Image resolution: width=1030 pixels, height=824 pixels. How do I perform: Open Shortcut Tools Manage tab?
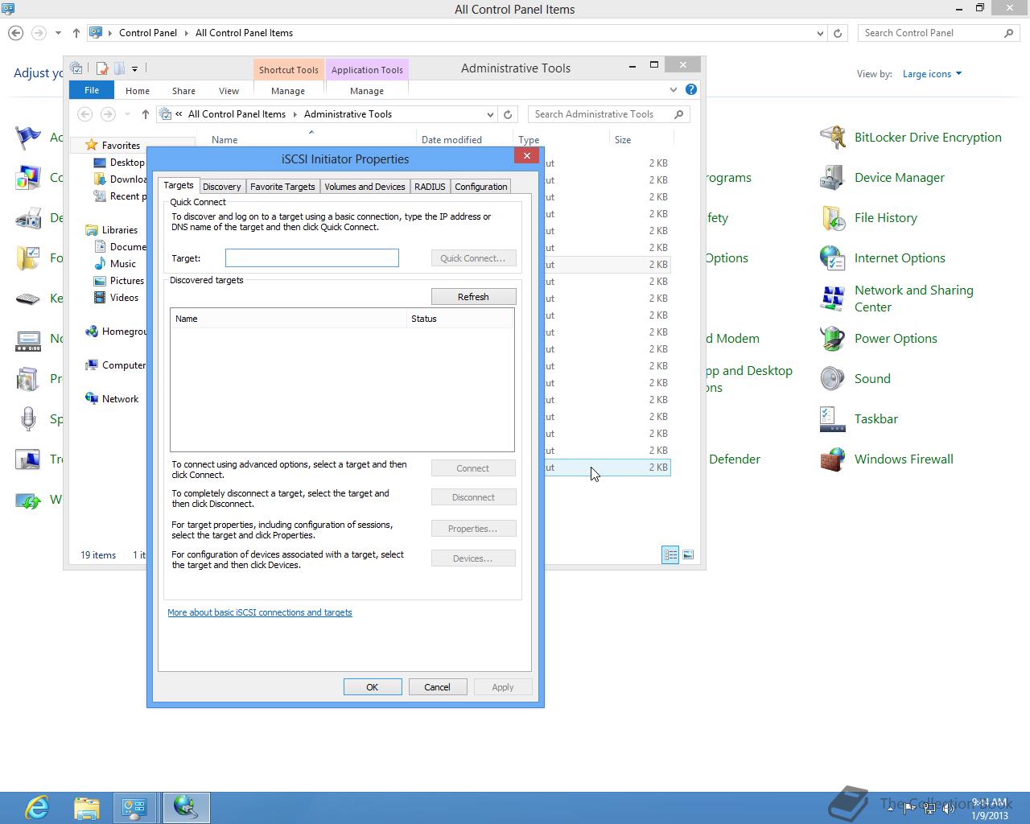tap(288, 91)
